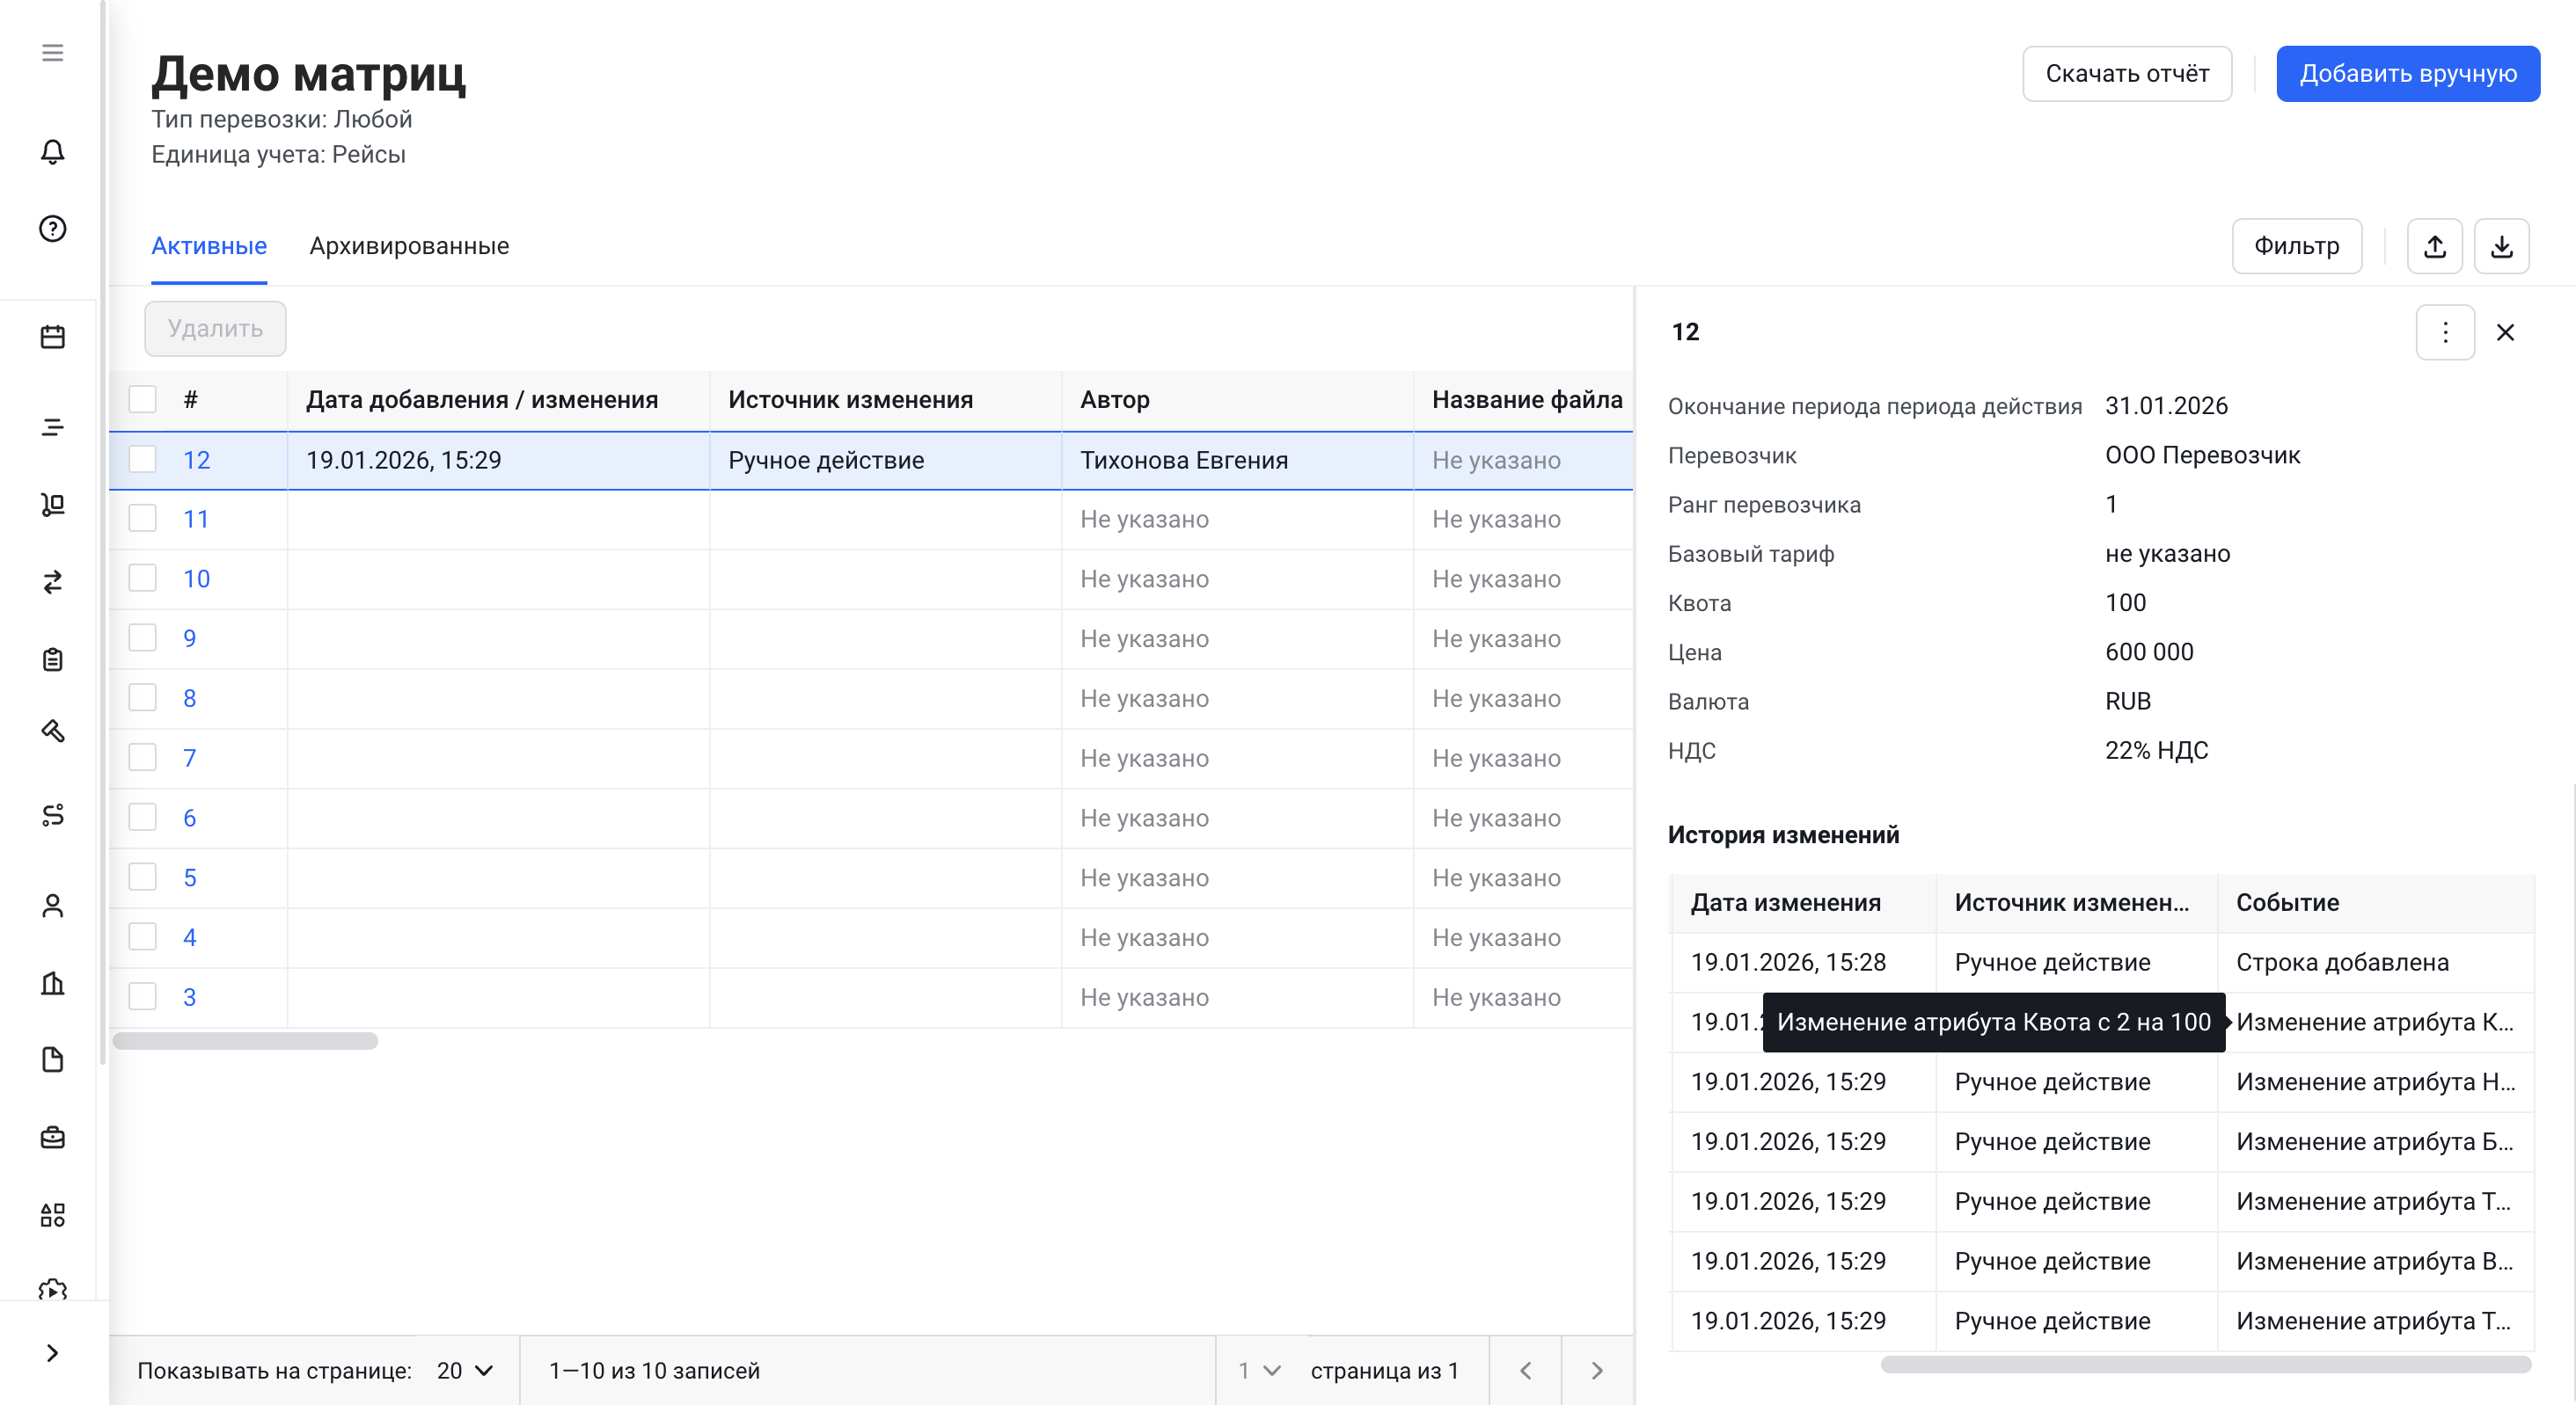Switch to Архивированные tab
The width and height of the screenshot is (2576, 1405).
tap(409, 246)
